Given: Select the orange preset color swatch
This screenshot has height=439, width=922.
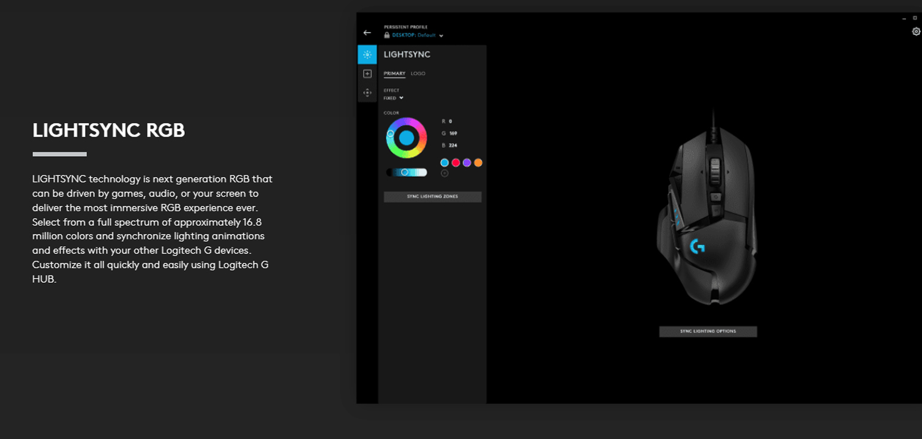Looking at the screenshot, I should coord(478,162).
